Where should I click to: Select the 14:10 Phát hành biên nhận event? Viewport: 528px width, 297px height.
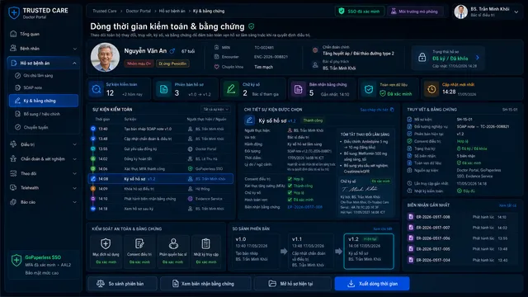[x=161, y=199]
